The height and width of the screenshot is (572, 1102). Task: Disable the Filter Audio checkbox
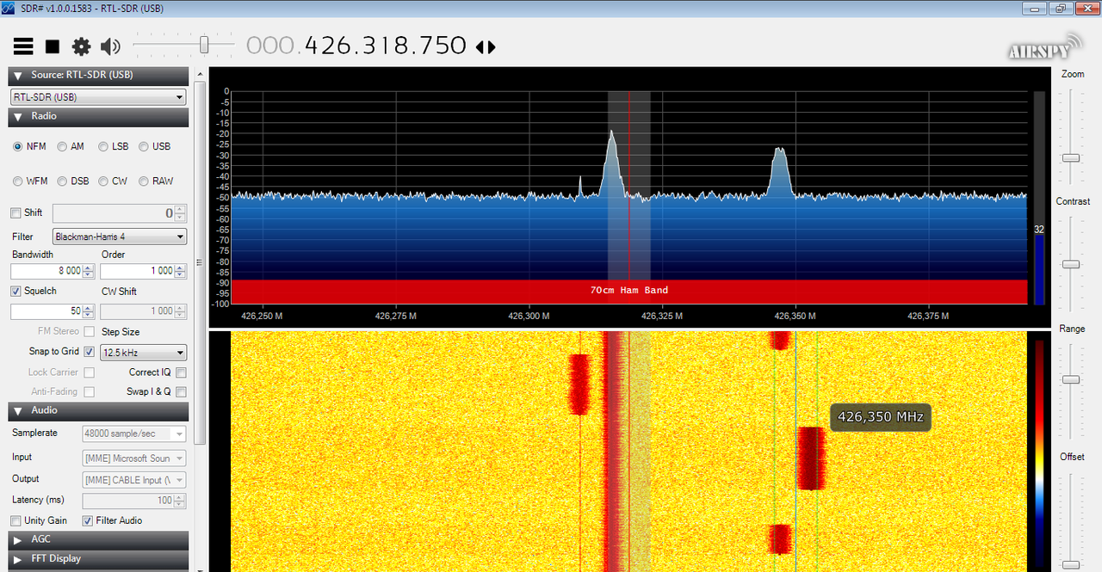pos(88,521)
